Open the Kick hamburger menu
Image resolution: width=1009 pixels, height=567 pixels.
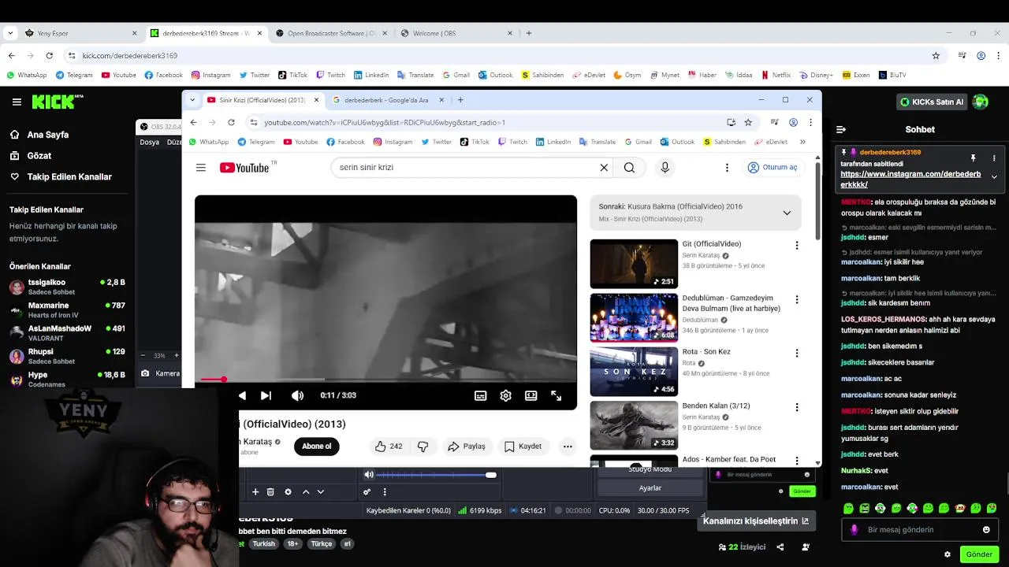point(17,102)
